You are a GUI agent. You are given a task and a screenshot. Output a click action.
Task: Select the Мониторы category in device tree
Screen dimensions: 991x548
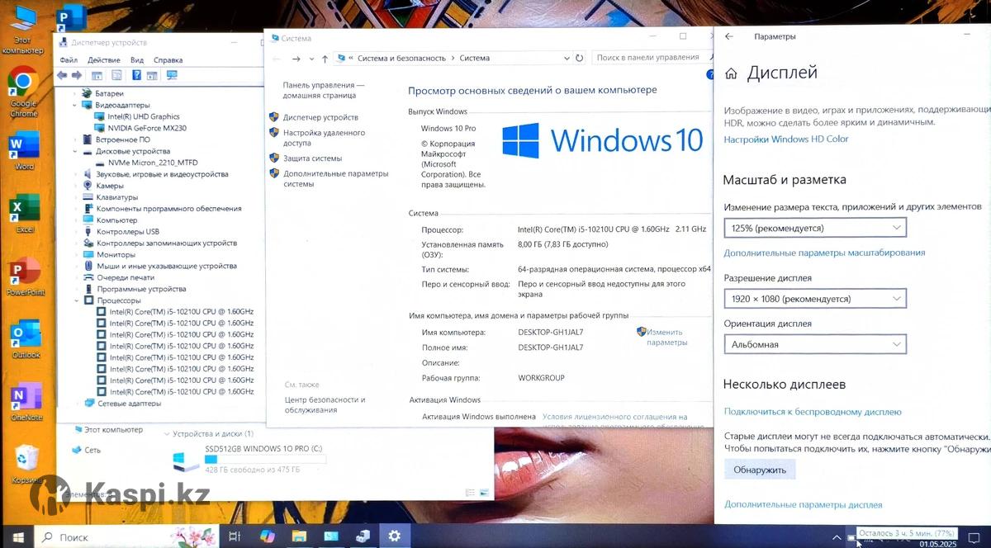tap(116, 255)
